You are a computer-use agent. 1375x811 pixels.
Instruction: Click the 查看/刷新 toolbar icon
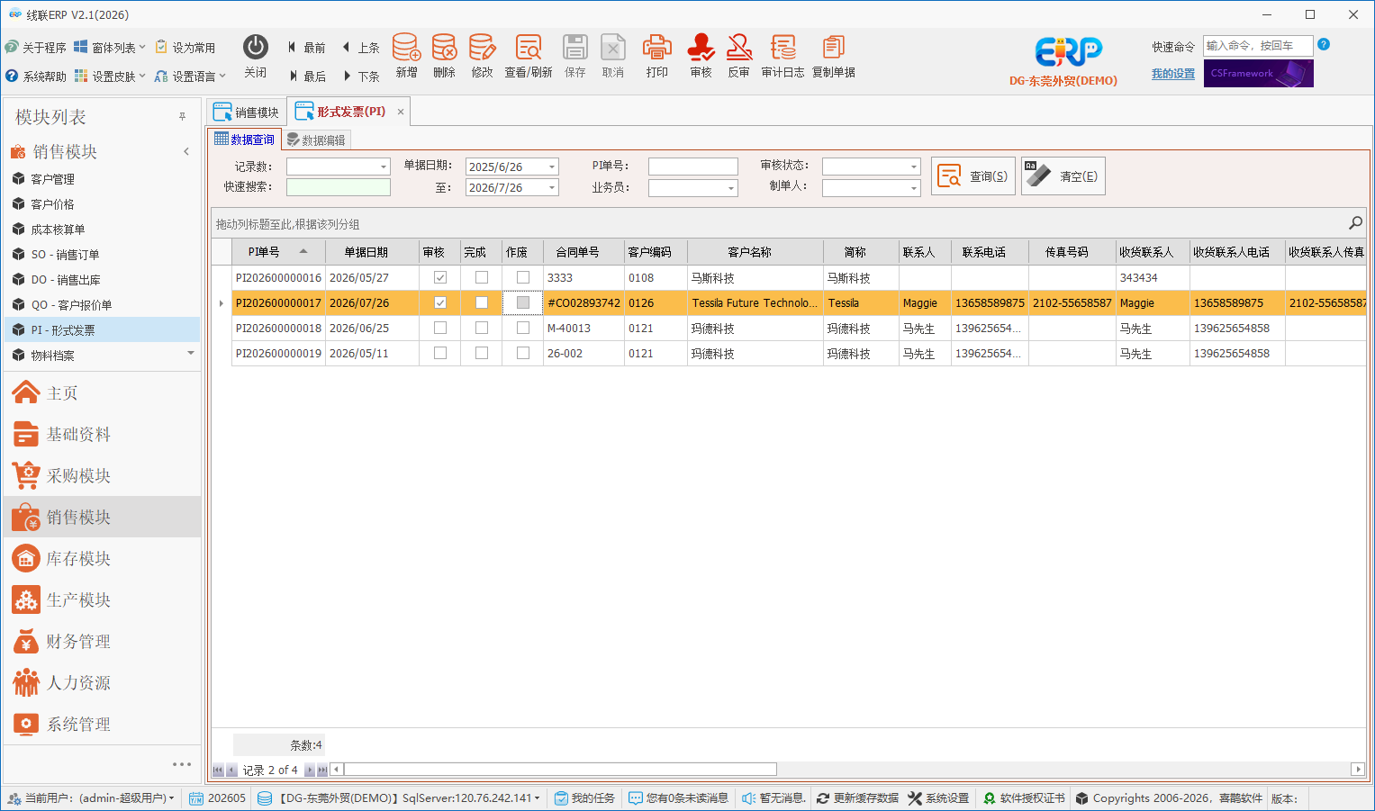pos(529,56)
